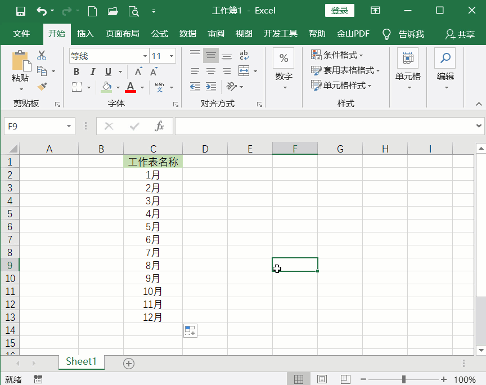Click the 共享 share button
The width and height of the screenshot is (486, 385).
(460, 34)
